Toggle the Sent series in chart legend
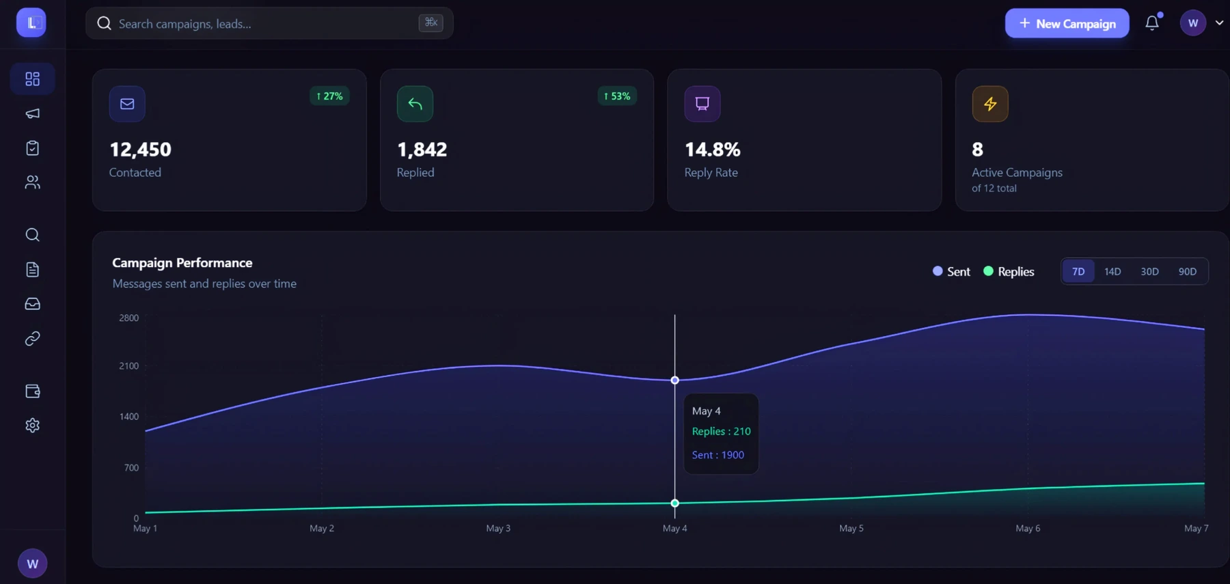 pyautogui.click(x=951, y=271)
